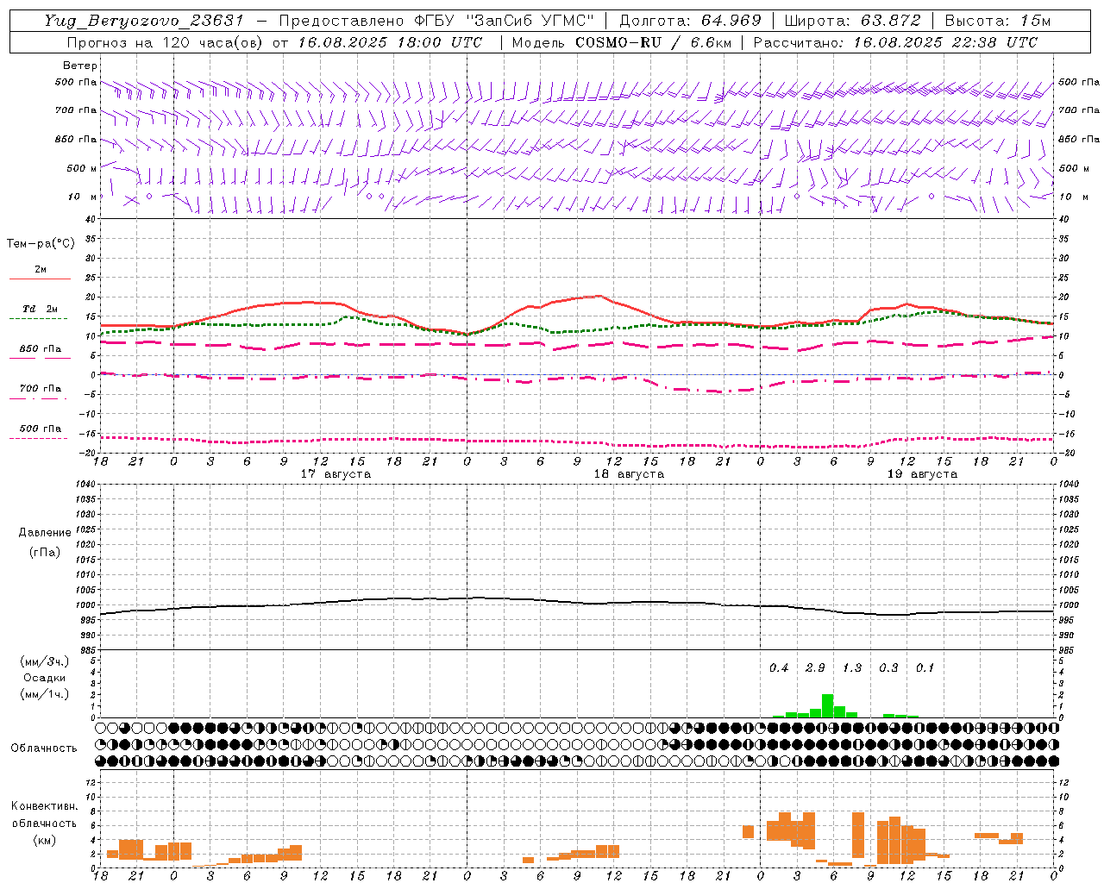Click the 700 гПа dash-dot legend line
The width and height of the screenshot is (1104, 883).
39,398
